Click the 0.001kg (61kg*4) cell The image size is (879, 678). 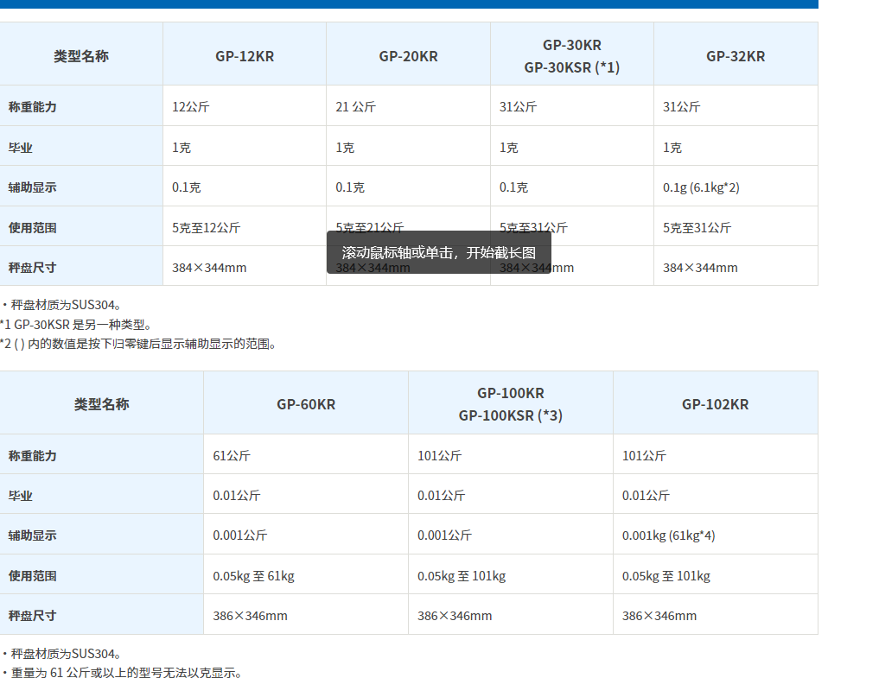pyautogui.click(x=668, y=535)
